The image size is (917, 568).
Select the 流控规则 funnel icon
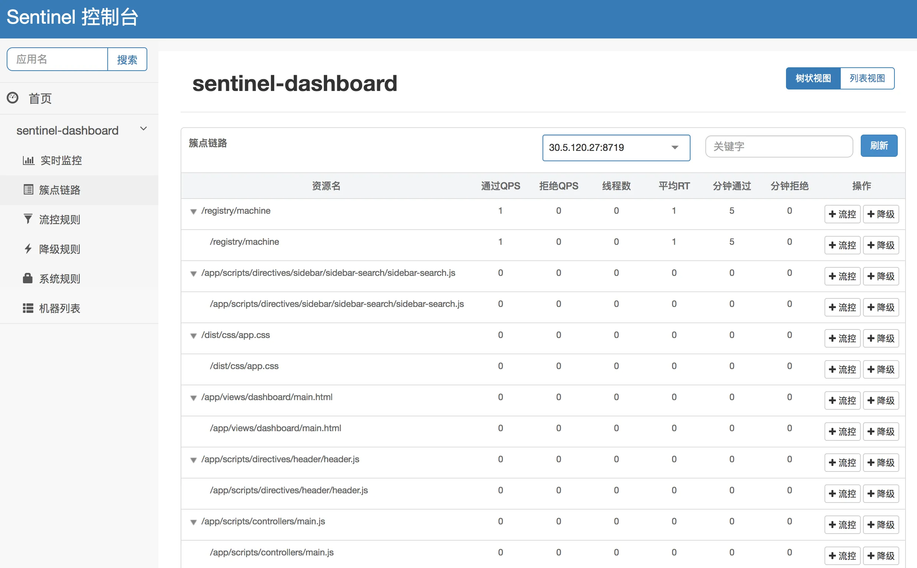27,219
